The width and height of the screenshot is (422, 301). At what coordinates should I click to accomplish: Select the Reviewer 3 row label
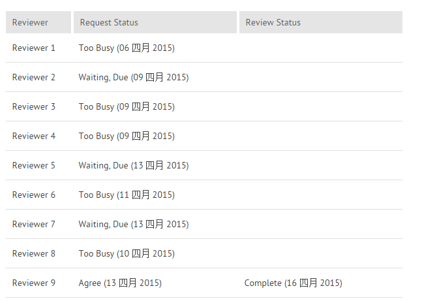point(34,106)
